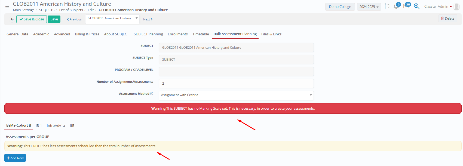Click the zoom magnifier icon

[x=416, y=6]
